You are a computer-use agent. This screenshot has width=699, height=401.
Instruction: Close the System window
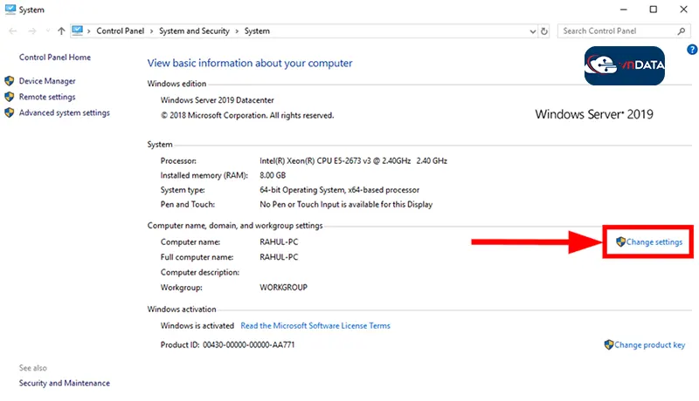[x=683, y=10]
